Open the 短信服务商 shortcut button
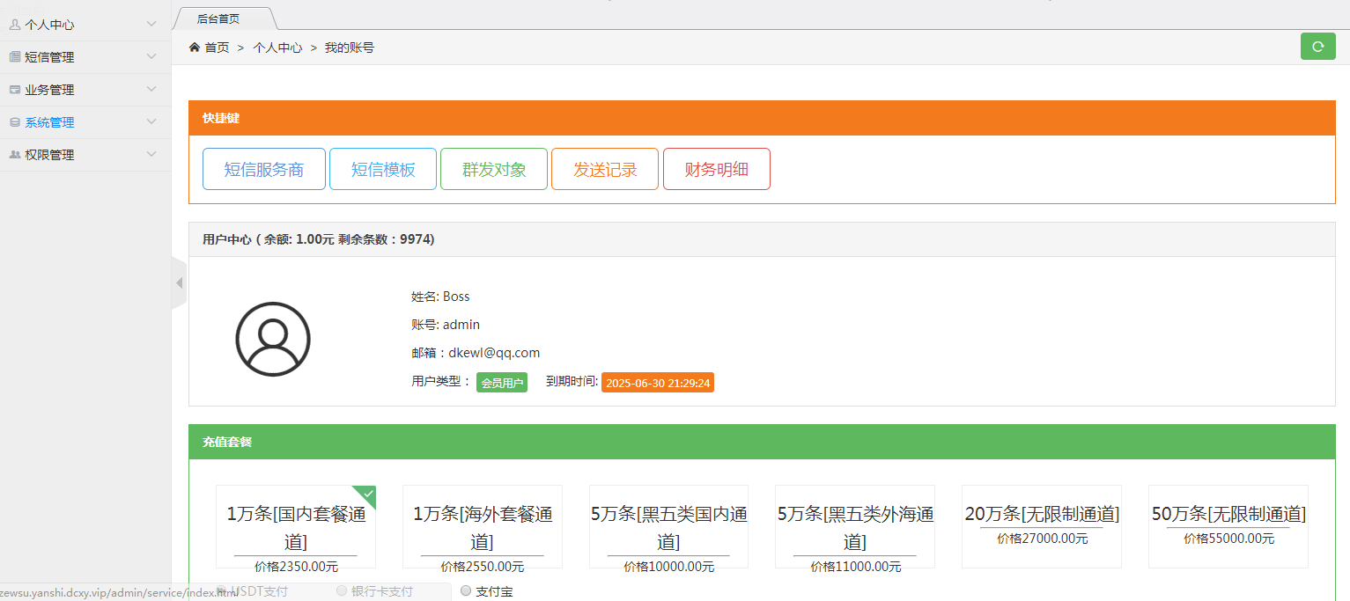Viewport: 1350px width, 601px height. [264, 170]
